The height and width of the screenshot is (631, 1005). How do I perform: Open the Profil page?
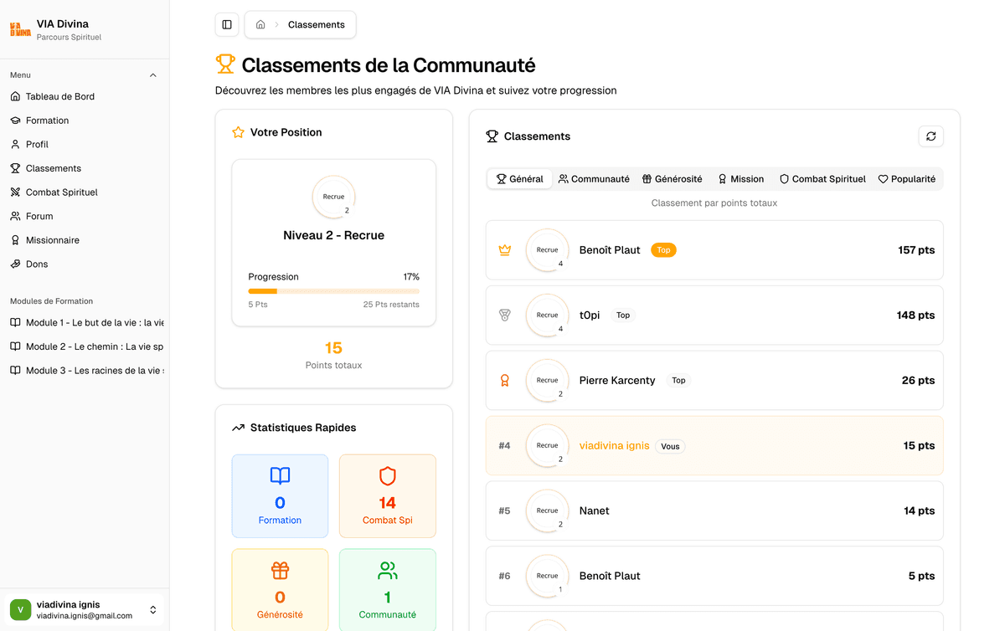[x=84, y=144]
